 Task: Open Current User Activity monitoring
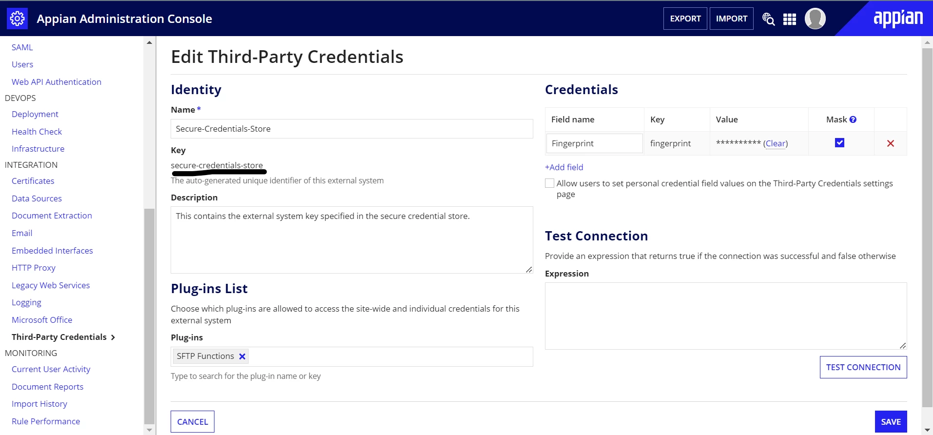click(x=51, y=369)
